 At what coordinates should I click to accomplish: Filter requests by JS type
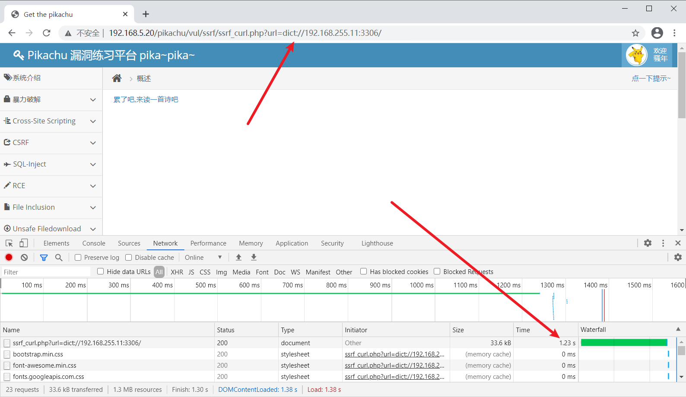coord(191,272)
